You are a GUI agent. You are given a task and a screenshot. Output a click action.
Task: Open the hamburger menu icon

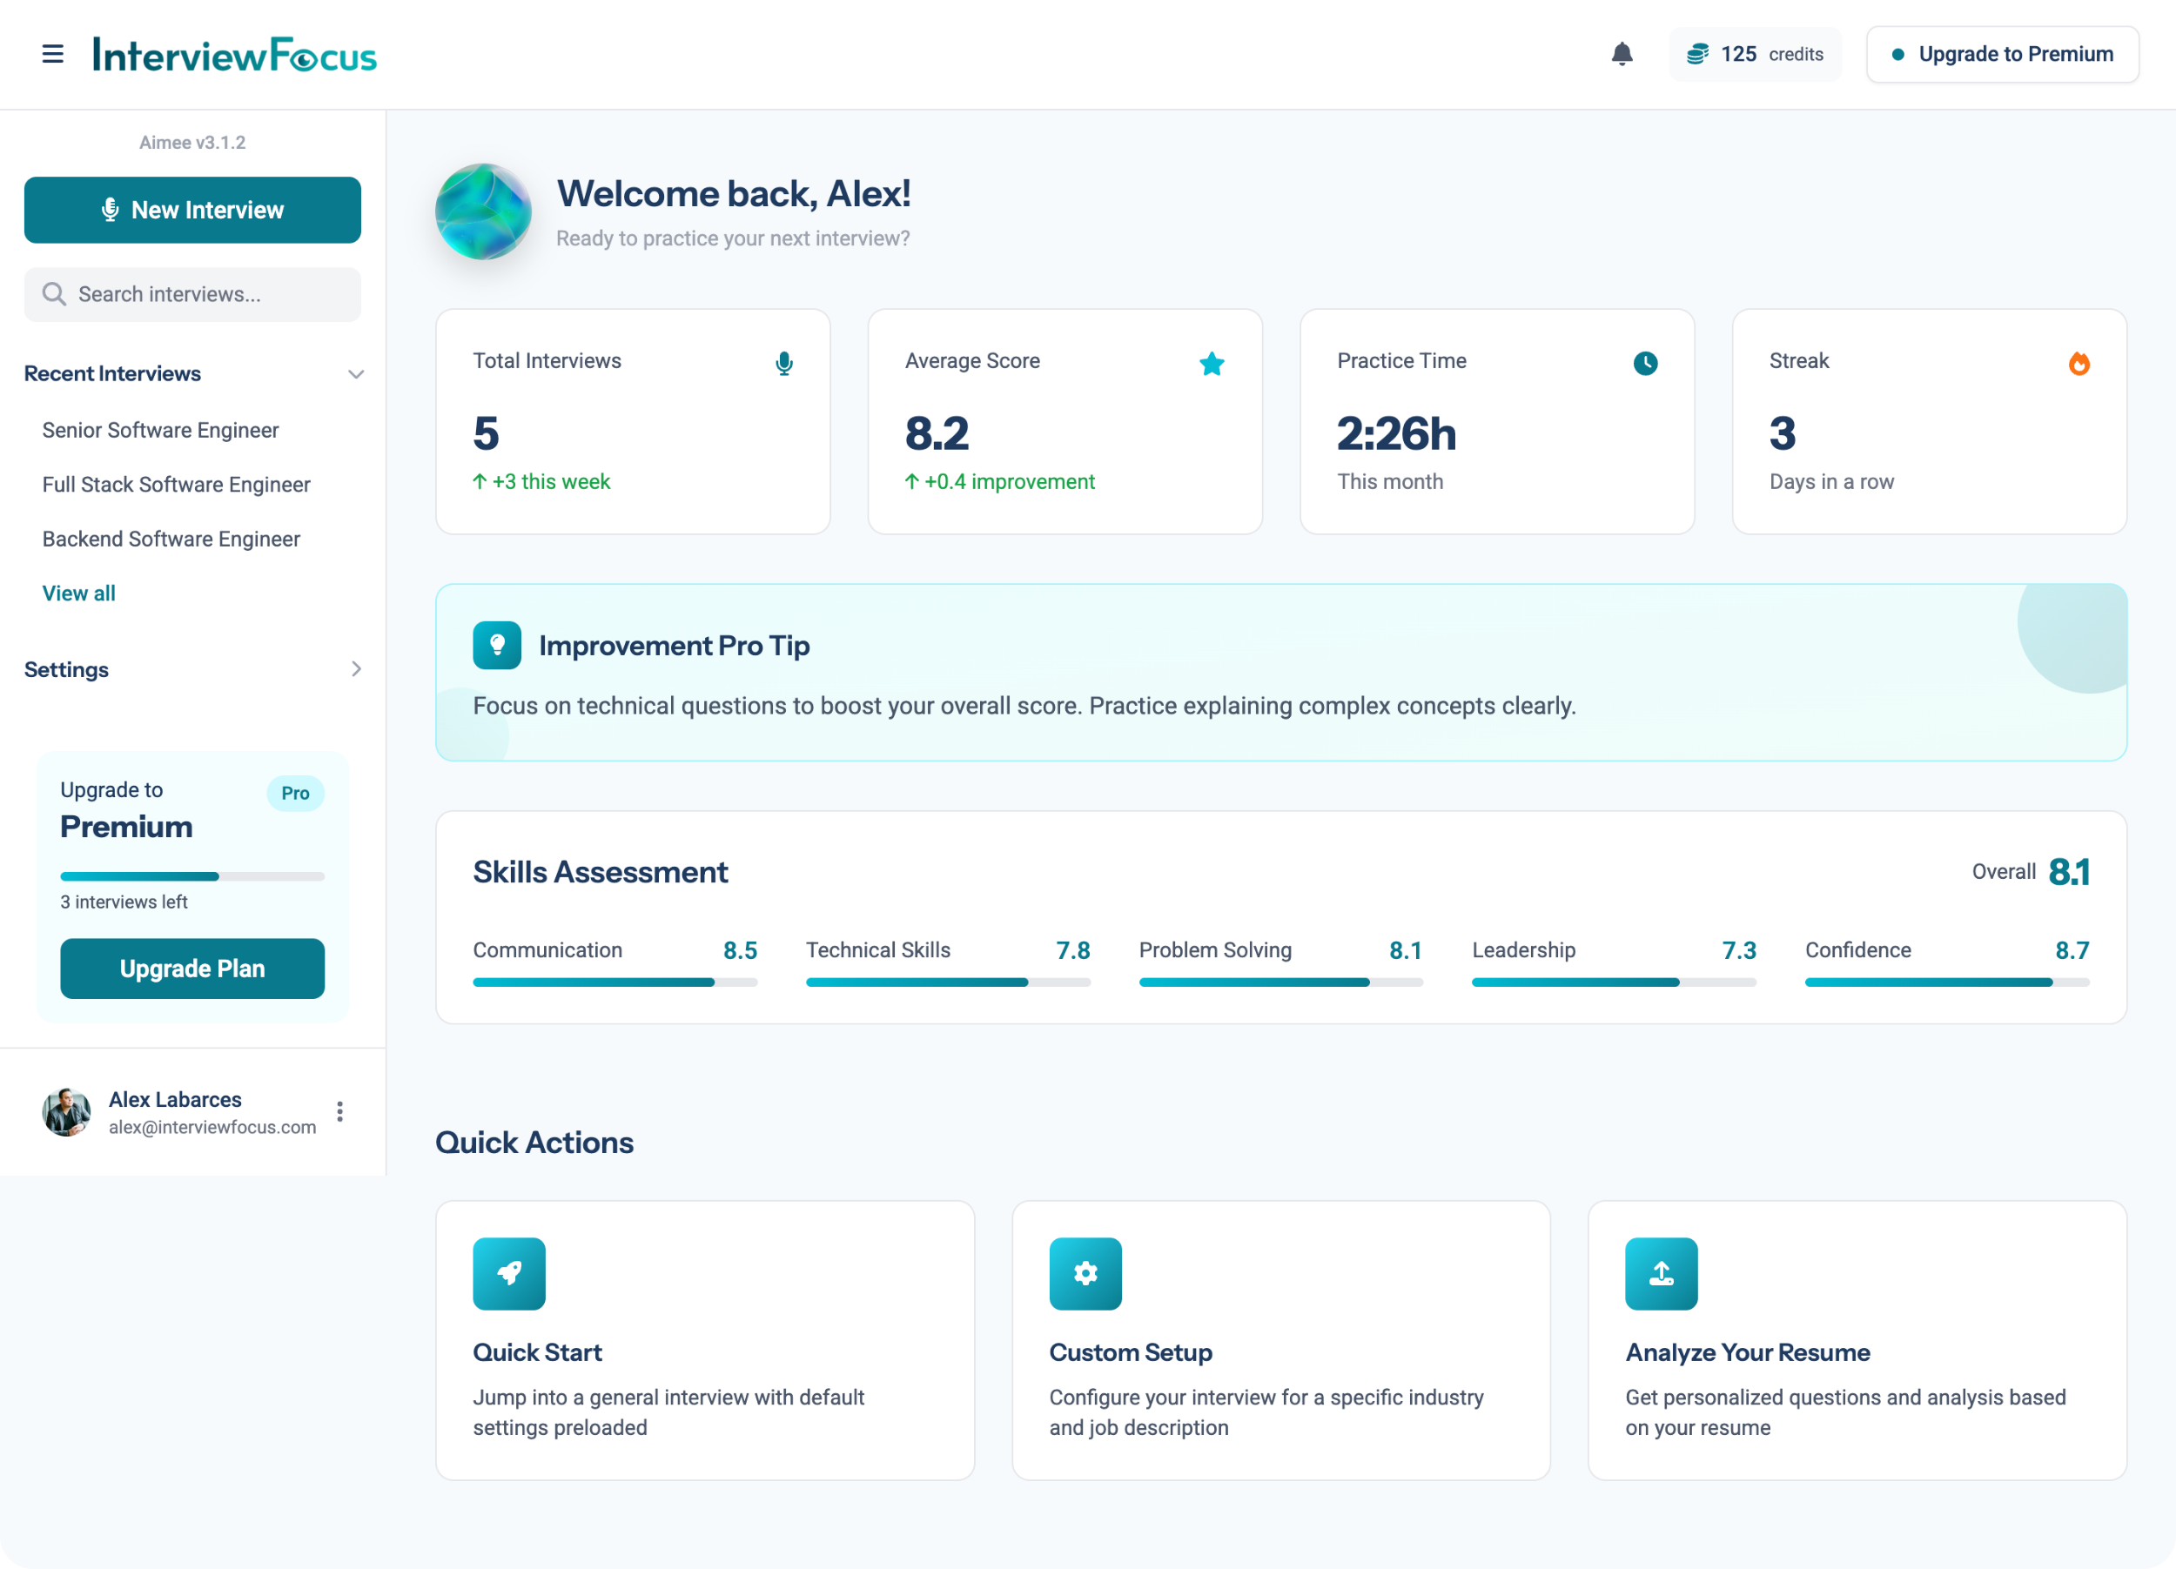[x=53, y=54]
